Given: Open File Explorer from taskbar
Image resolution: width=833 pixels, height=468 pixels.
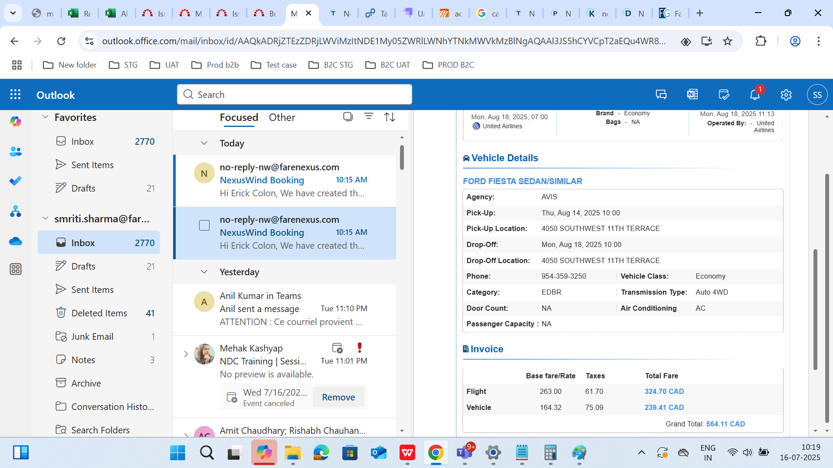Looking at the screenshot, I should (x=293, y=453).
